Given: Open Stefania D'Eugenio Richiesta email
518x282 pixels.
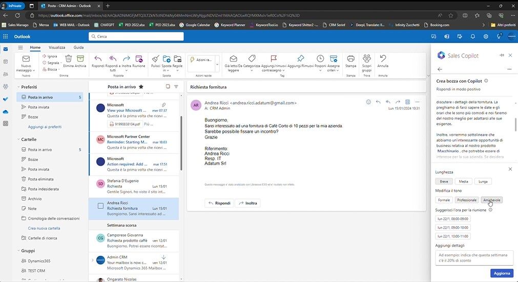Looking at the screenshot, I should 134,187.
